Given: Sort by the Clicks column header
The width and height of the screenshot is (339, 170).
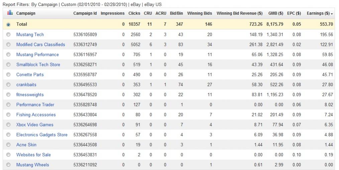Looking at the screenshot, I should [134, 13].
